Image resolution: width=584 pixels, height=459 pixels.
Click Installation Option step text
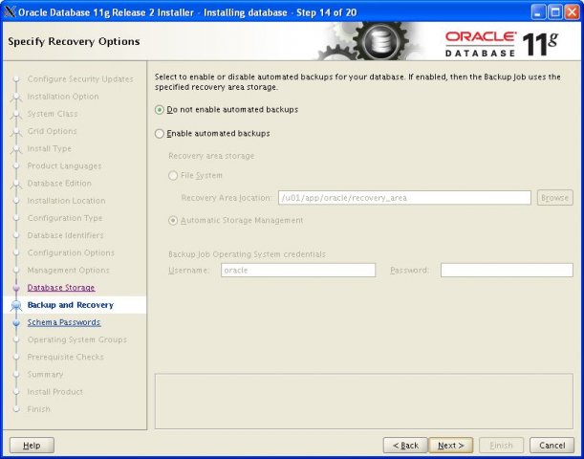click(x=63, y=97)
